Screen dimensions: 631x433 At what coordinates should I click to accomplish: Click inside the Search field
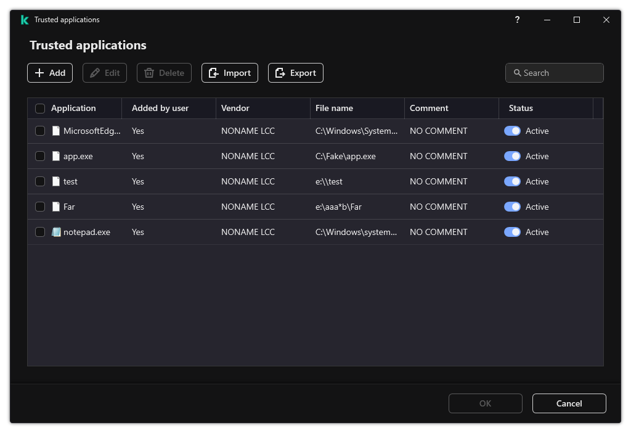coord(555,73)
